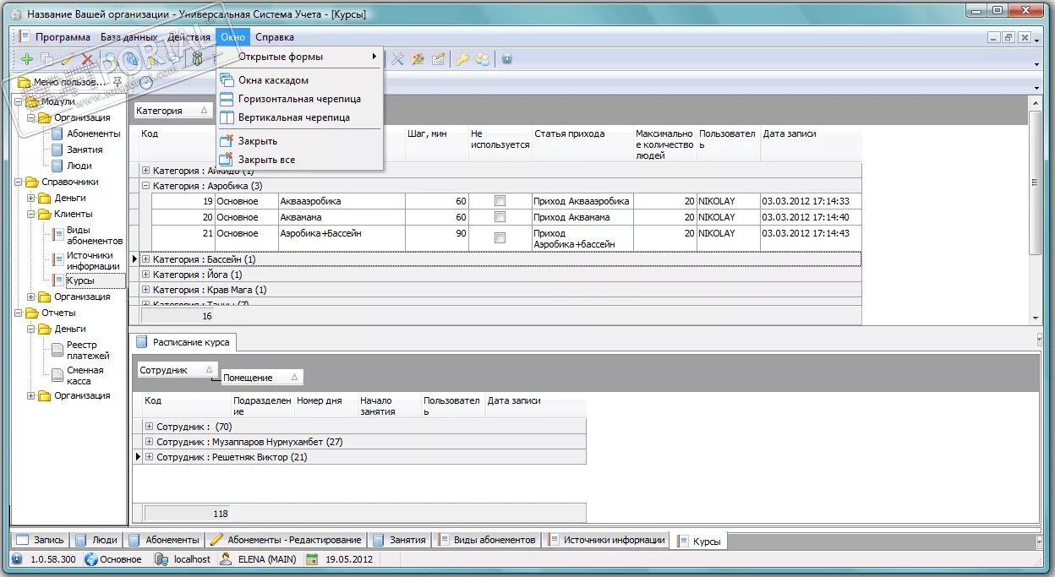Open the Программа menu
This screenshot has width=1055, height=577.
coord(63,37)
